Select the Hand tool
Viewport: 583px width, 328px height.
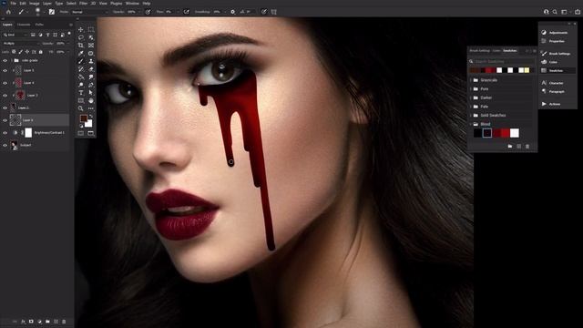tap(91, 100)
